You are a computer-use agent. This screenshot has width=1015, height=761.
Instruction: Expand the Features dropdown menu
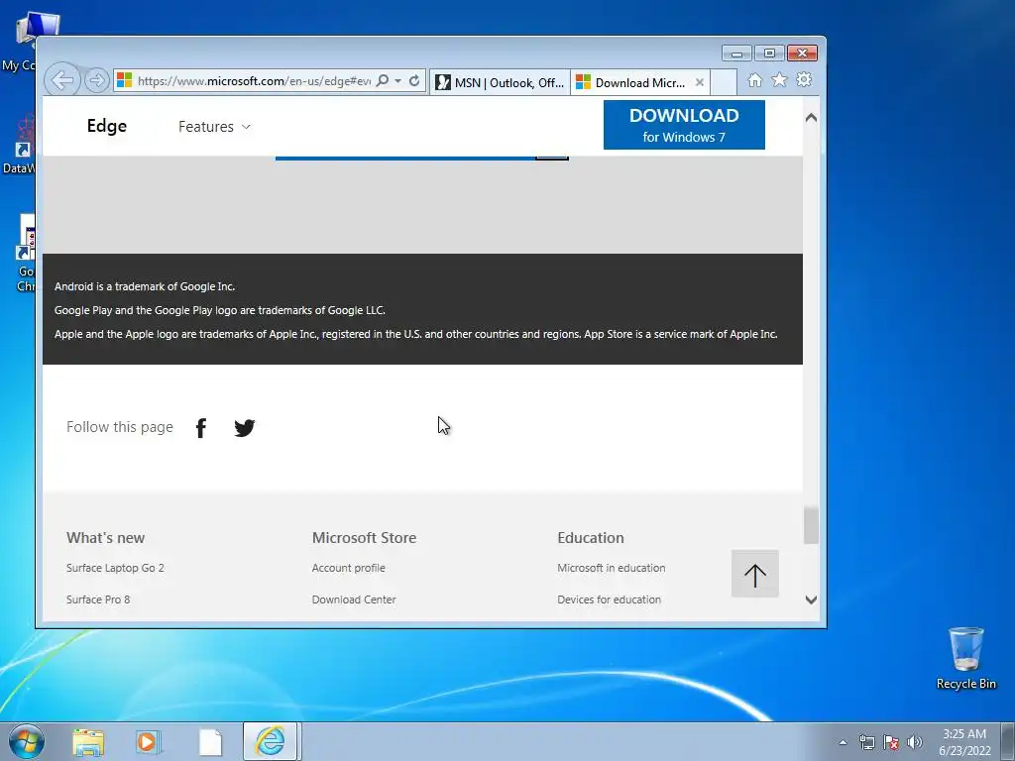214,127
